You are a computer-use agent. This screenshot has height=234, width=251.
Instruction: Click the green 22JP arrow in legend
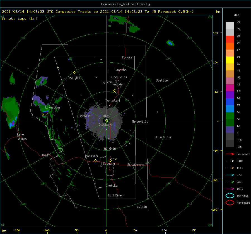coord(230,182)
